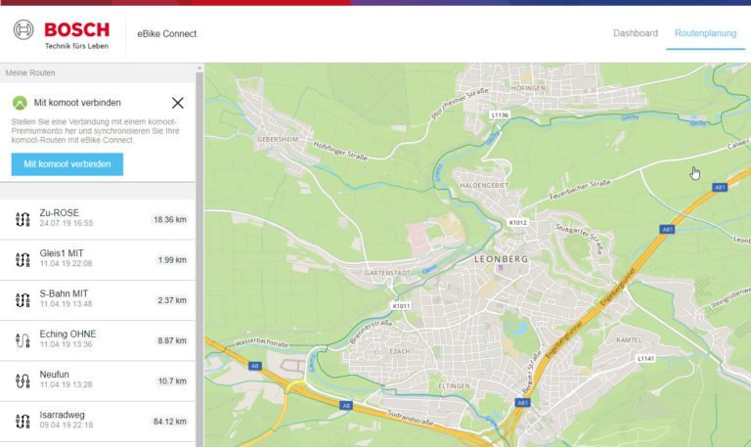Click the 1.99 km distance value
Screen dimensions: 751x447
[172, 259]
